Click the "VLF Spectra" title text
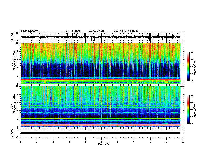 coord(29,31)
